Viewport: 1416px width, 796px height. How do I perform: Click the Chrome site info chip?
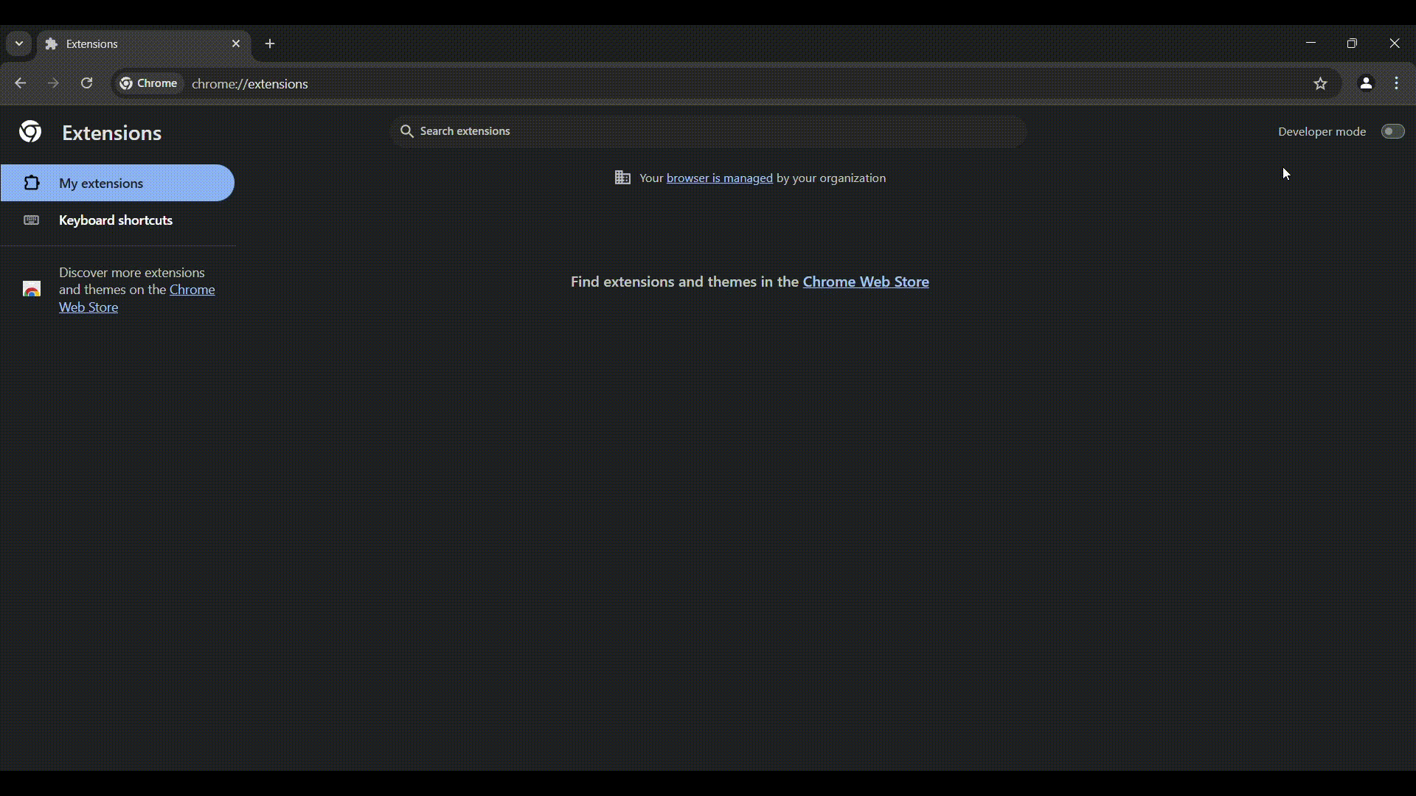pos(150,83)
